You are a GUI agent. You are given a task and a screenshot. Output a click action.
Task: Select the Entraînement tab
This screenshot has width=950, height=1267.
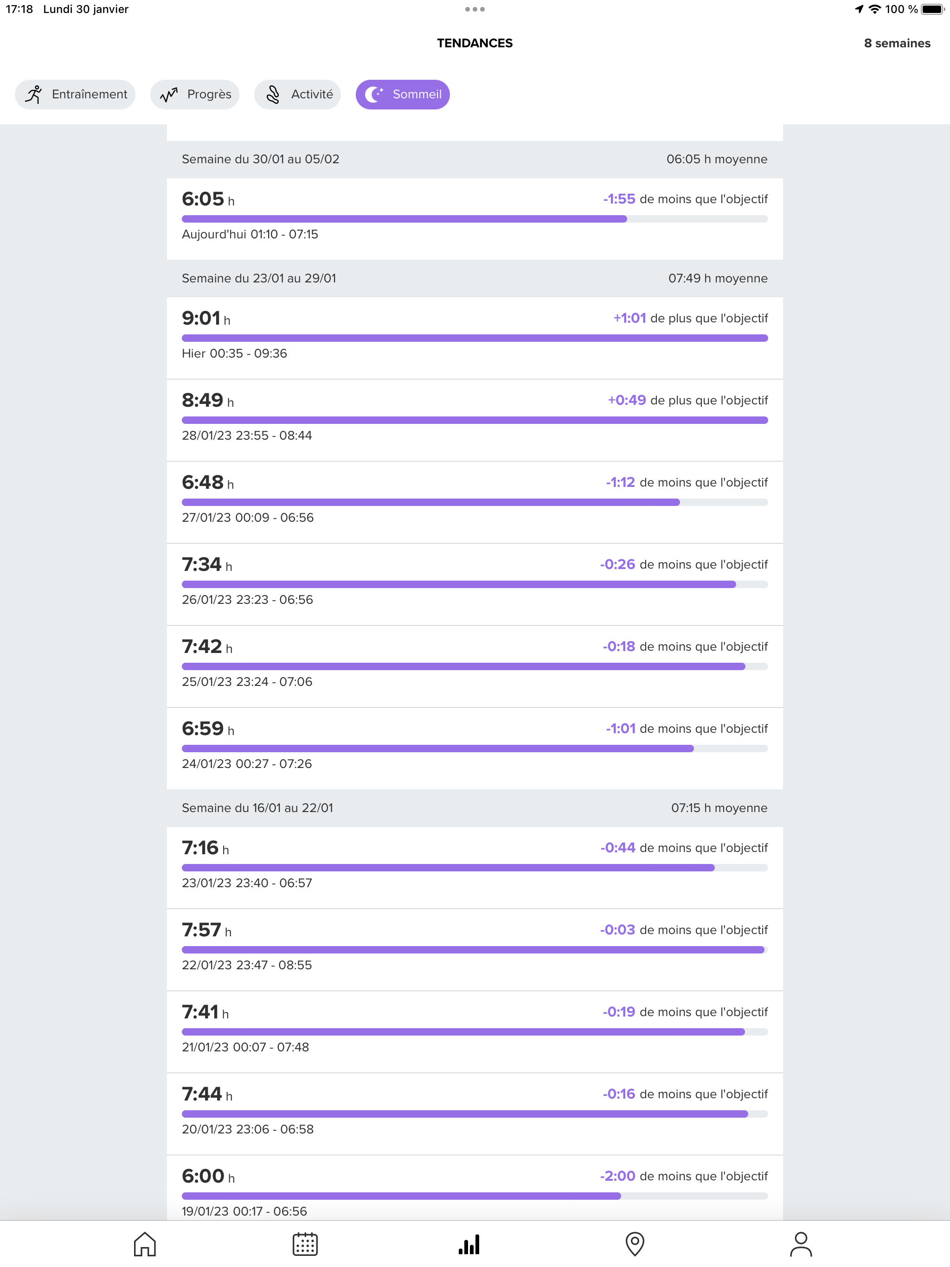(75, 94)
